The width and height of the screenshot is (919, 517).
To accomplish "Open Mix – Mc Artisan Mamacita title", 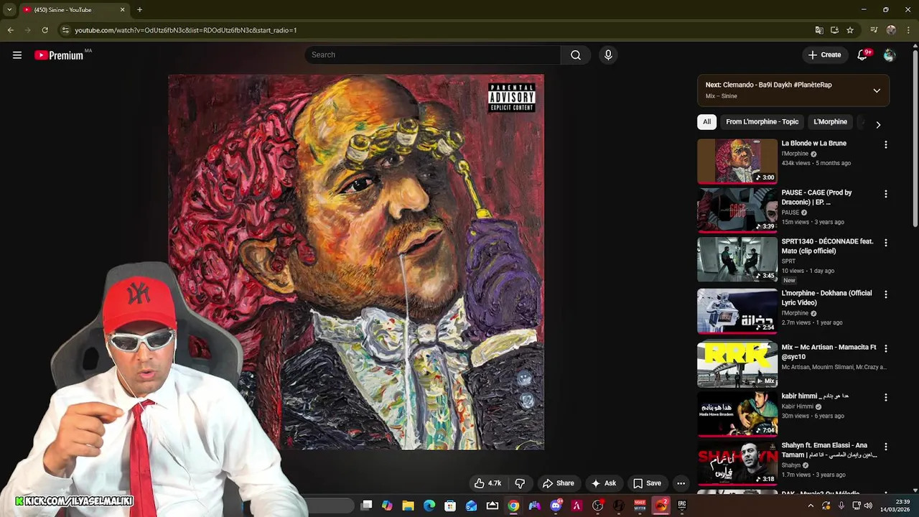I will (x=829, y=352).
